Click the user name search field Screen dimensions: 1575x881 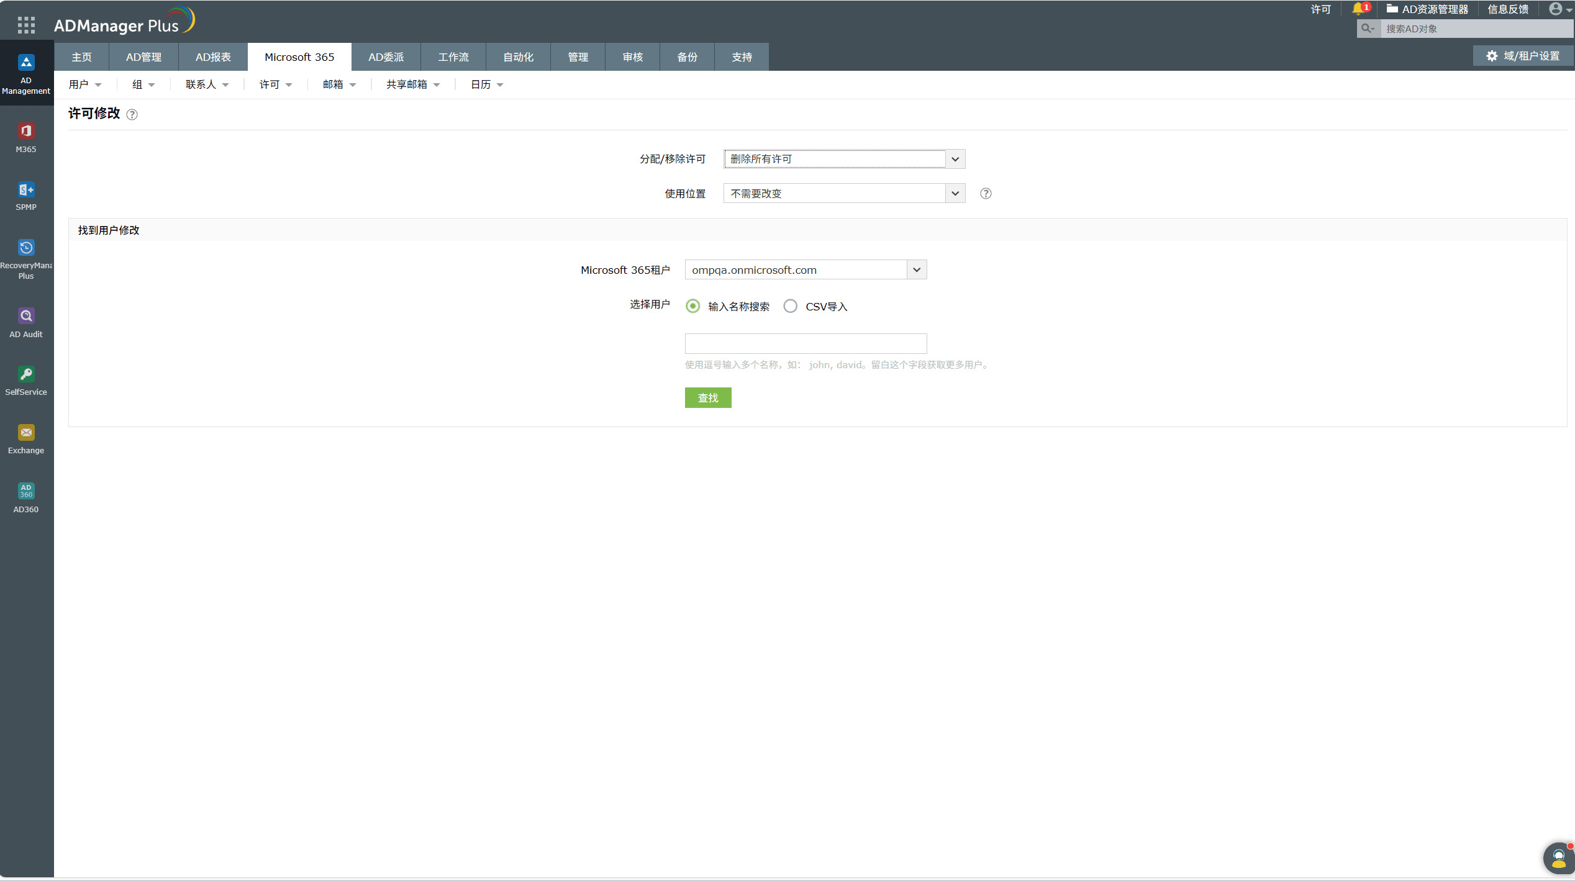tap(805, 343)
